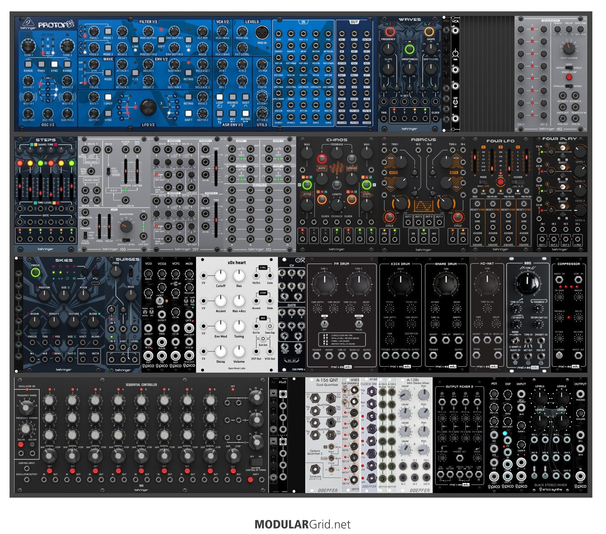This screenshot has height=534, width=606.
Task: Click the yellow-ringed SHAPE knob on Waves
Action: point(429,32)
